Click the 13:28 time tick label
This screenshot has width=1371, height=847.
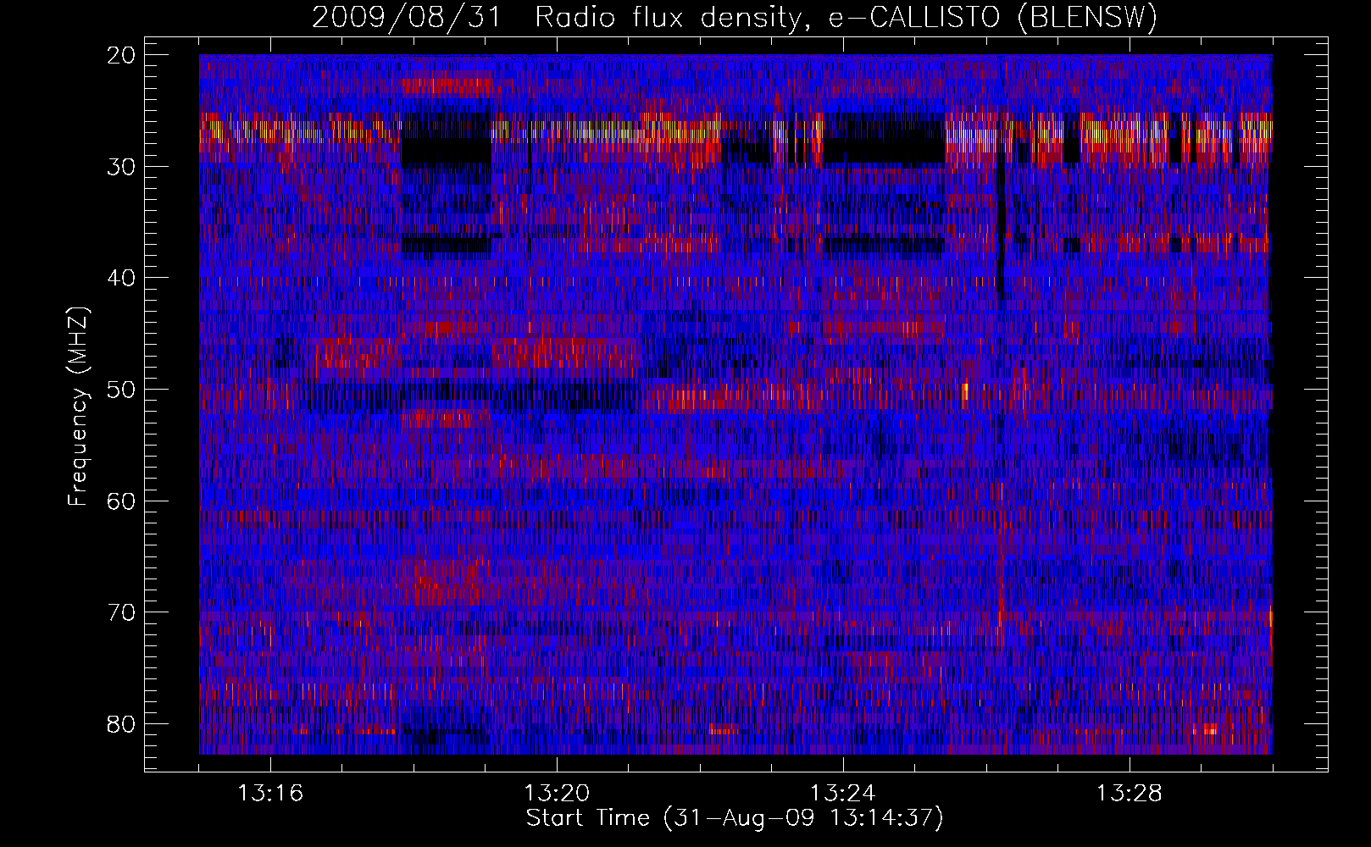click(x=1130, y=794)
